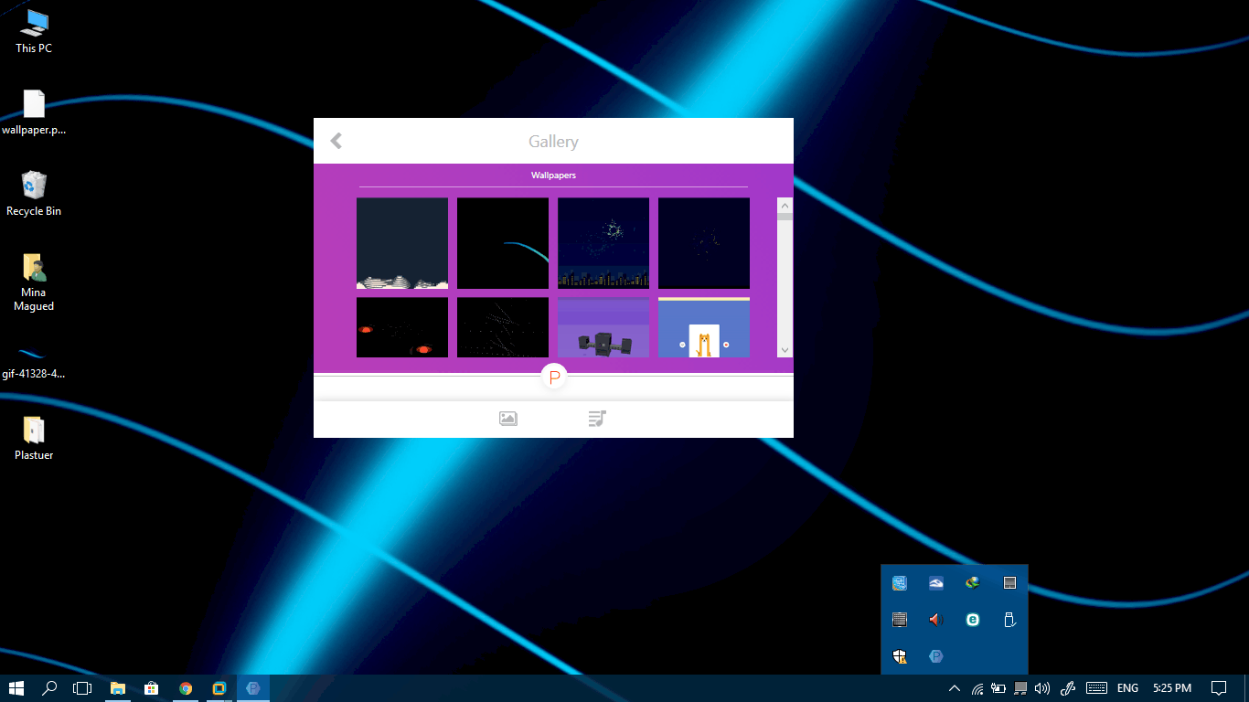Launch Google Chrome from the taskbar
The image size is (1249, 702).
tap(186, 688)
